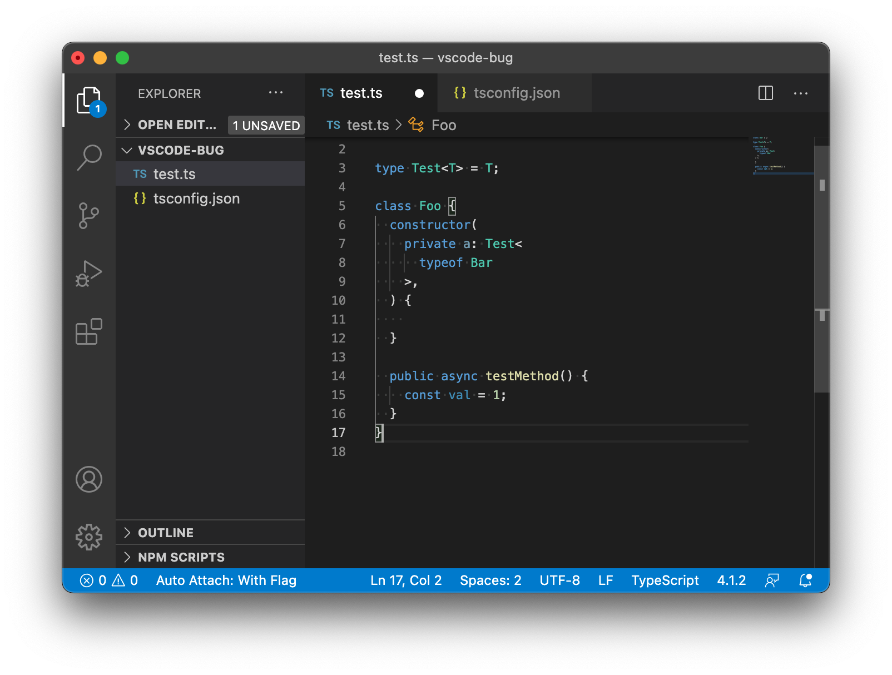Image resolution: width=892 pixels, height=675 pixels.
Task: Open the Extensions view
Action: [89, 331]
